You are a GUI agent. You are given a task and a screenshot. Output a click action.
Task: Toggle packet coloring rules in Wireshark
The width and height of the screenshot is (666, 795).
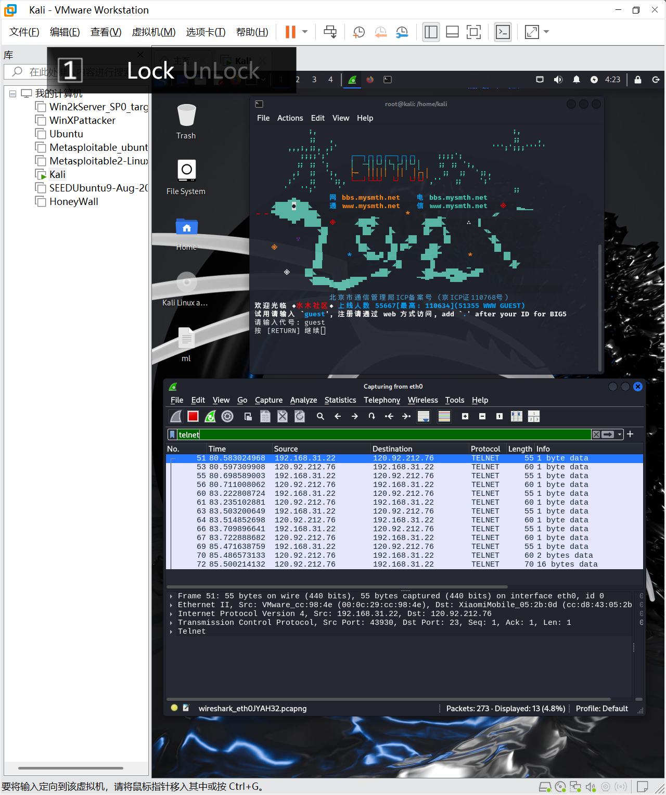tap(444, 416)
